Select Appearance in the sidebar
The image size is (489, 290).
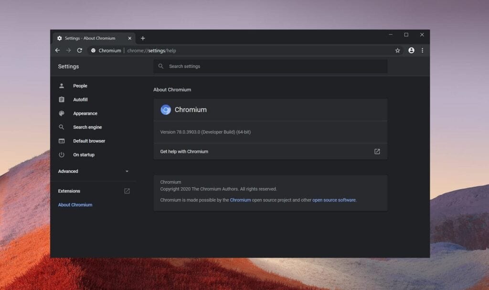(85, 114)
